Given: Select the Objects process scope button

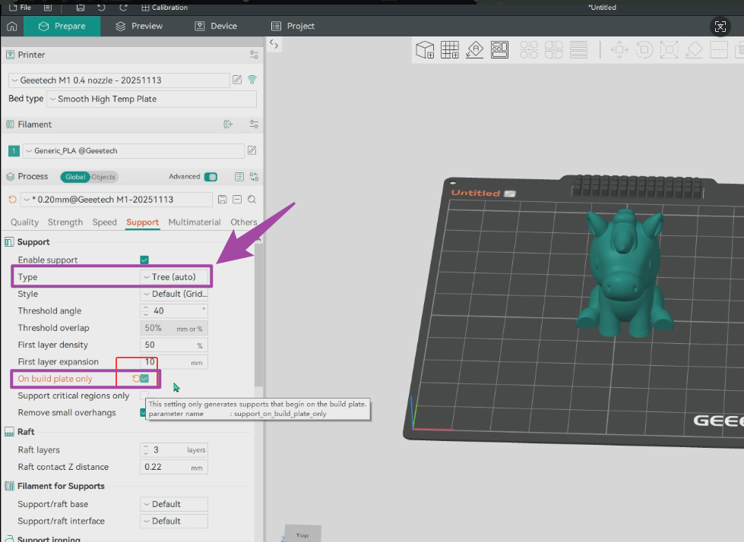Looking at the screenshot, I should click(103, 177).
